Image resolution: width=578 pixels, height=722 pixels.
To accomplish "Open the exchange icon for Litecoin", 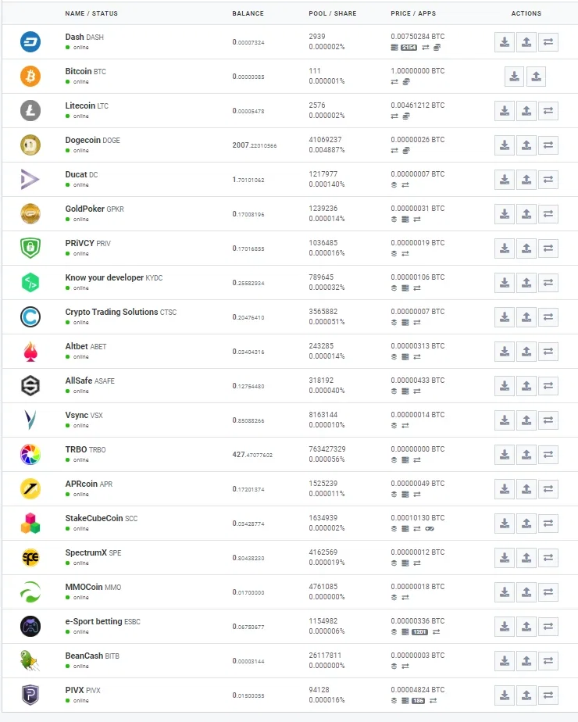I will pyautogui.click(x=548, y=111).
